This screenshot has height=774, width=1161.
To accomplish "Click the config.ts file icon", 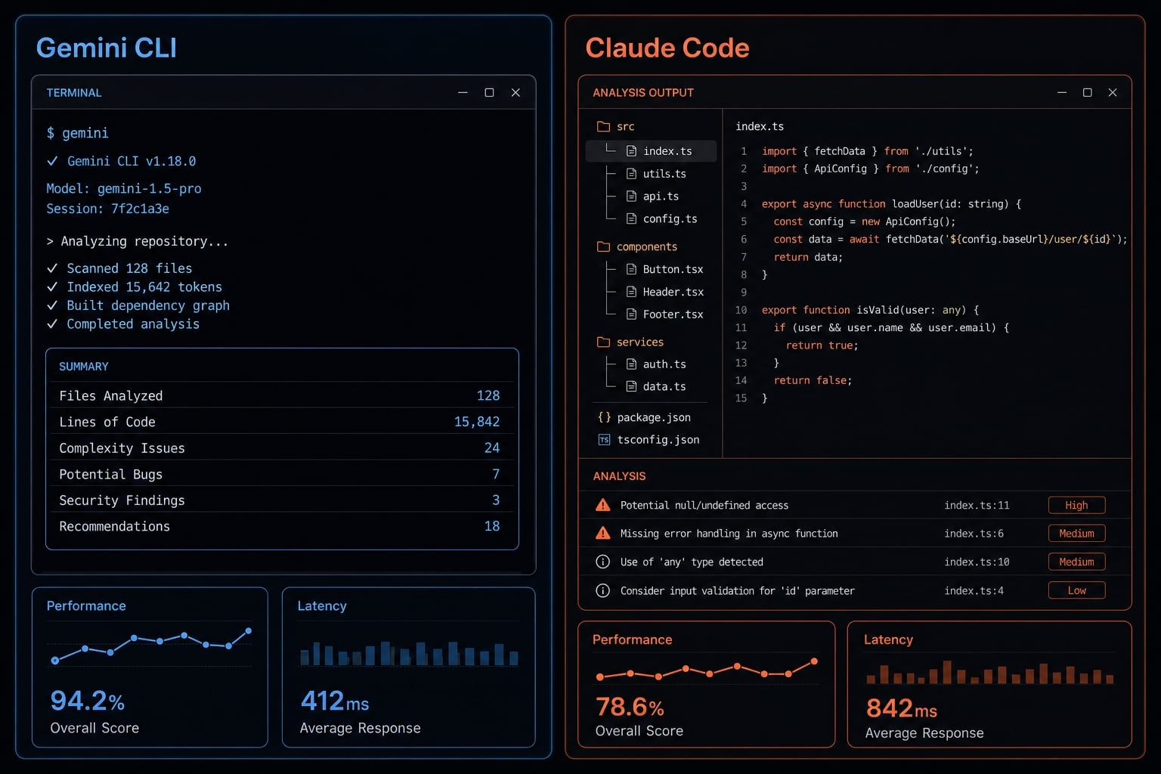I will click(631, 218).
